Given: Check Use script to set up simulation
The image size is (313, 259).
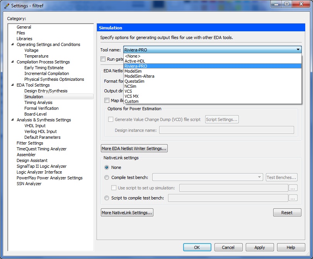Looking at the screenshot, I should (x=114, y=188).
